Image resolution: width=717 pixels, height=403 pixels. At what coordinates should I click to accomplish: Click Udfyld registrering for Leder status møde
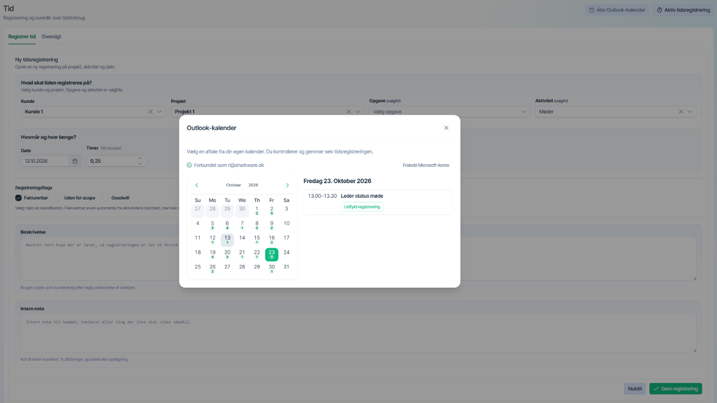[362, 207]
